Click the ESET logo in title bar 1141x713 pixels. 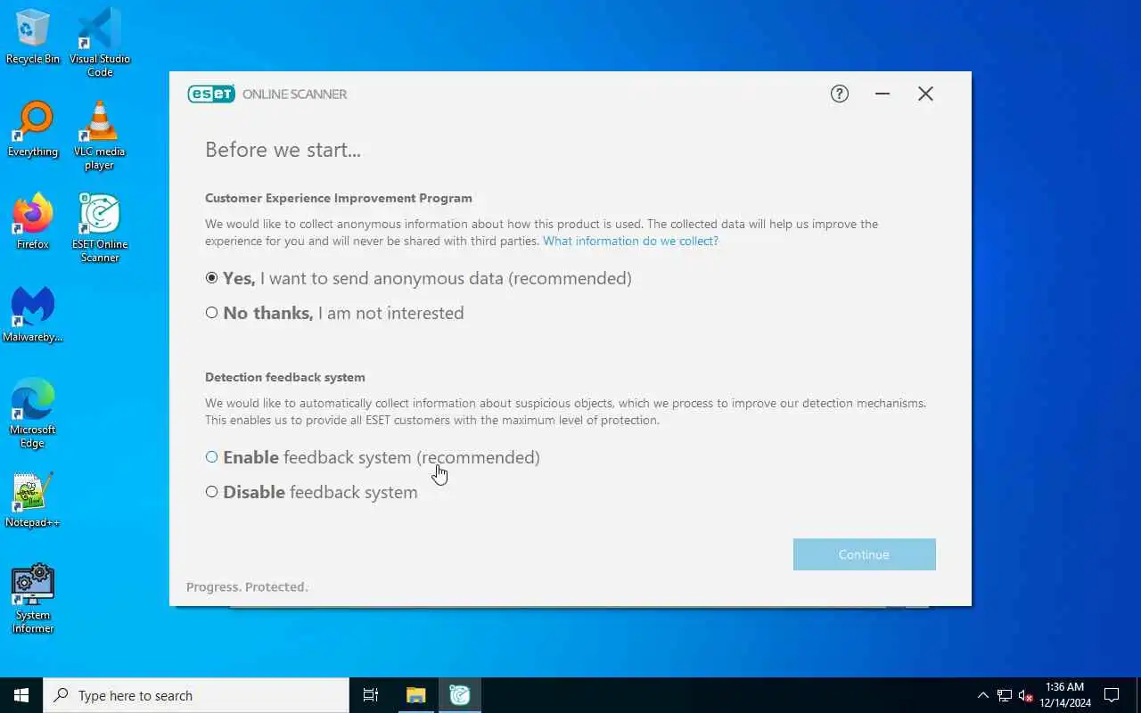[x=211, y=94]
